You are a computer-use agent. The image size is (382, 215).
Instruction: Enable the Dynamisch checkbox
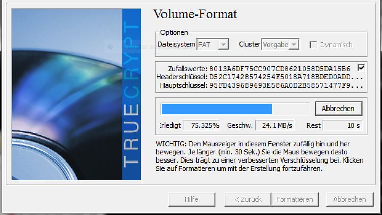point(313,45)
